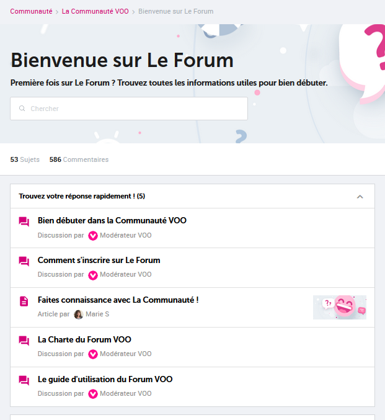
Task: Click 'Article par' label beside Marie S
Action: click(53, 314)
